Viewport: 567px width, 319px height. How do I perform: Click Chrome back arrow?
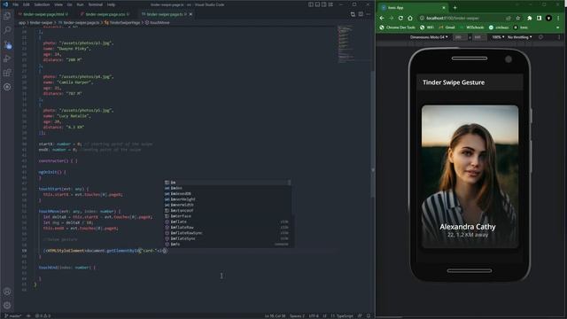pos(382,18)
